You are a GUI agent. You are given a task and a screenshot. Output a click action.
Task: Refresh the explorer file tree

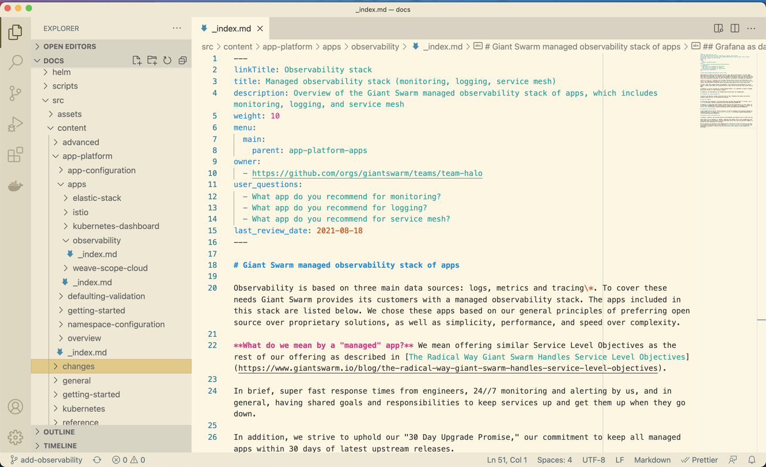(168, 61)
